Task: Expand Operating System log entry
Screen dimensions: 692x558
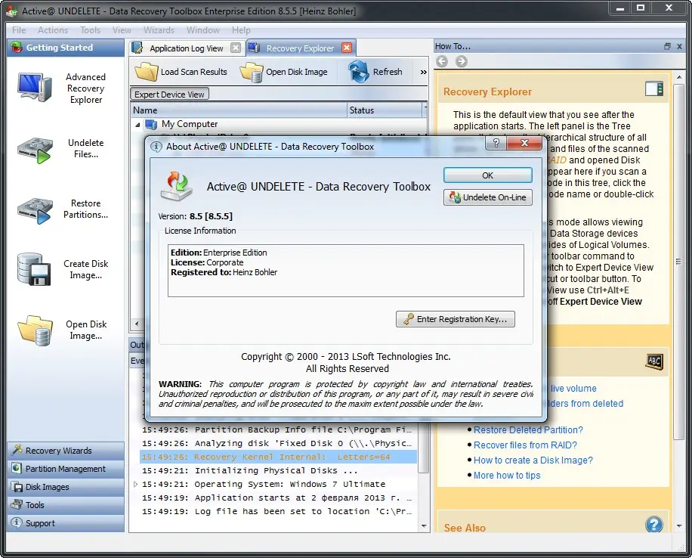Action: 135,484
